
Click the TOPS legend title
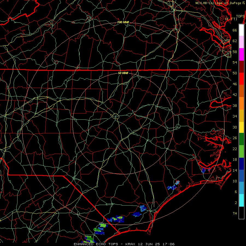(240, 16)
